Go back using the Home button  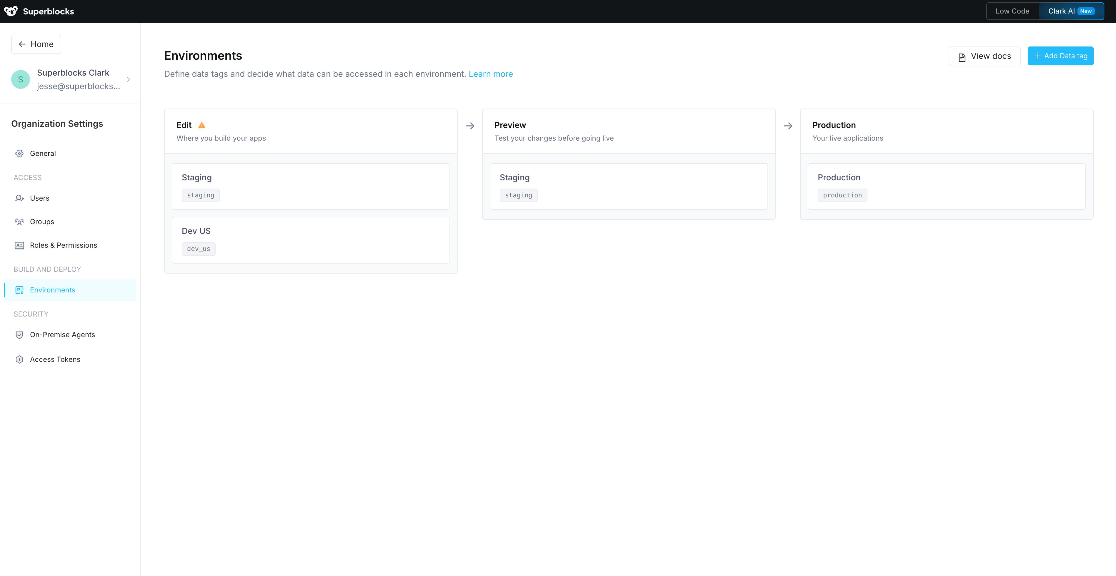(x=36, y=44)
